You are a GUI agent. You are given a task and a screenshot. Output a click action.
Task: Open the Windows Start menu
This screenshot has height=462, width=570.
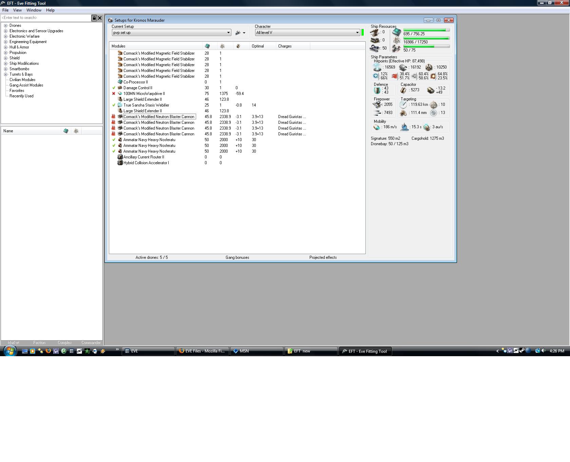[x=10, y=351]
